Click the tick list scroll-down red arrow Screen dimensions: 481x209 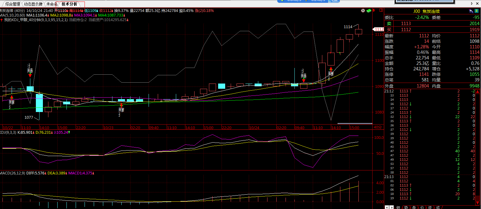click(478, 203)
